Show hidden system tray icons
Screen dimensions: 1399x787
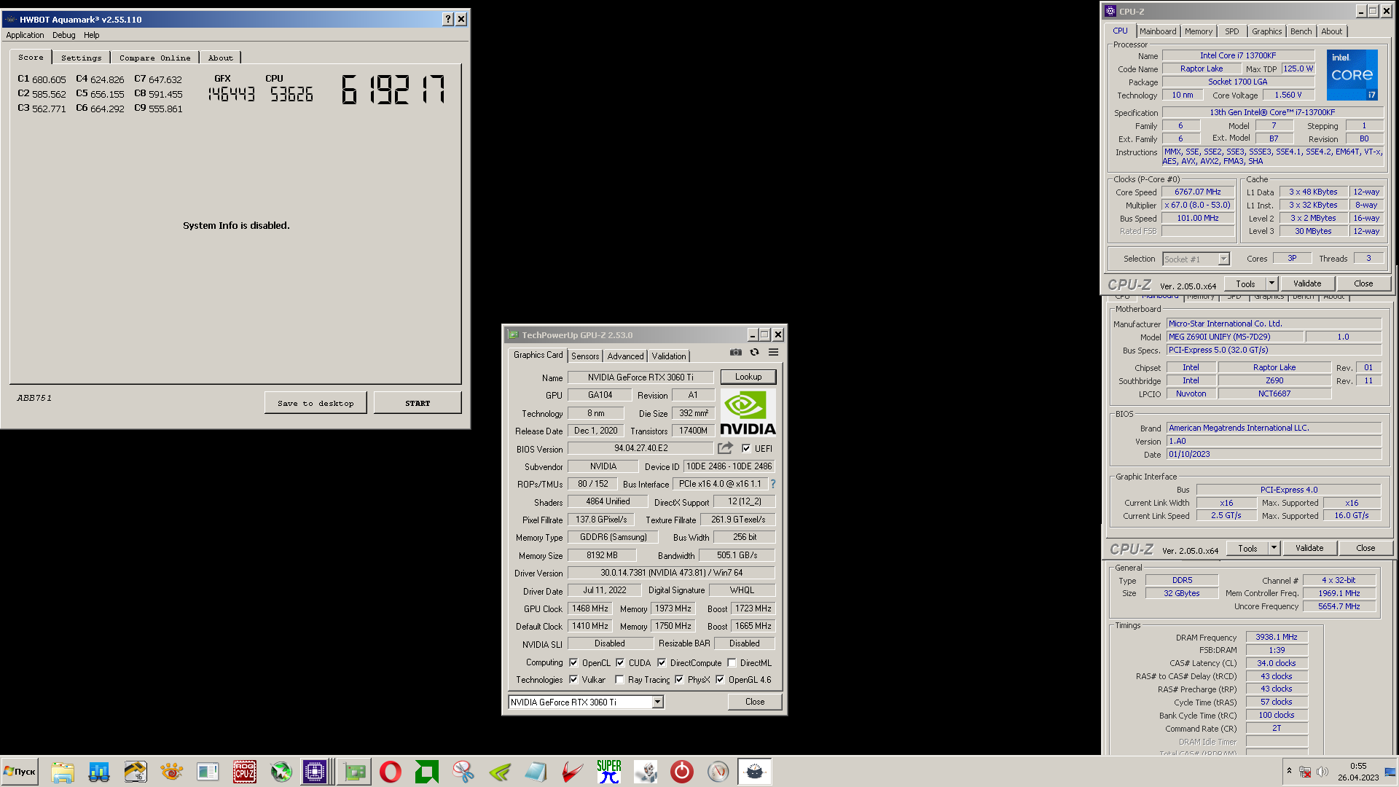click(1289, 771)
